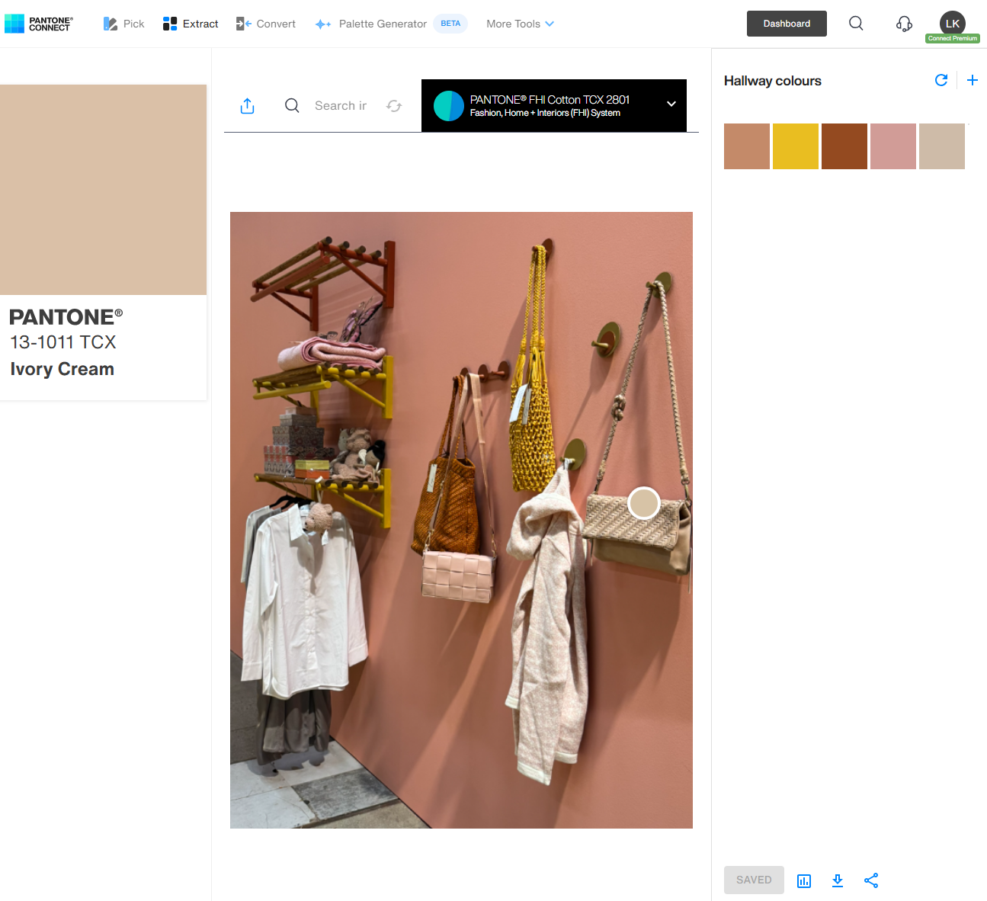Share the palette
Screen dimensions: 987x901
[x=871, y=880]
